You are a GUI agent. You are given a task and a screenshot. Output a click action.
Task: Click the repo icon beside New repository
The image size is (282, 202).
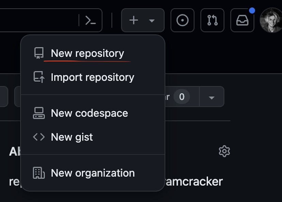[x=39, y=53]
